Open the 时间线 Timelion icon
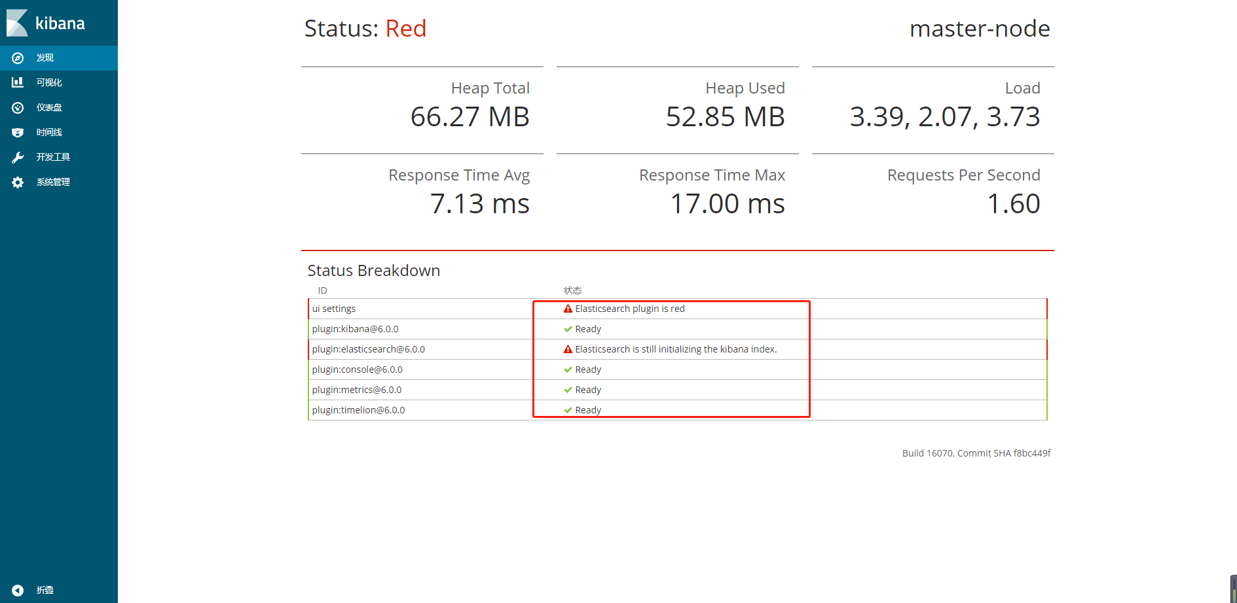The image size is (1237, 603). point(18,133)
